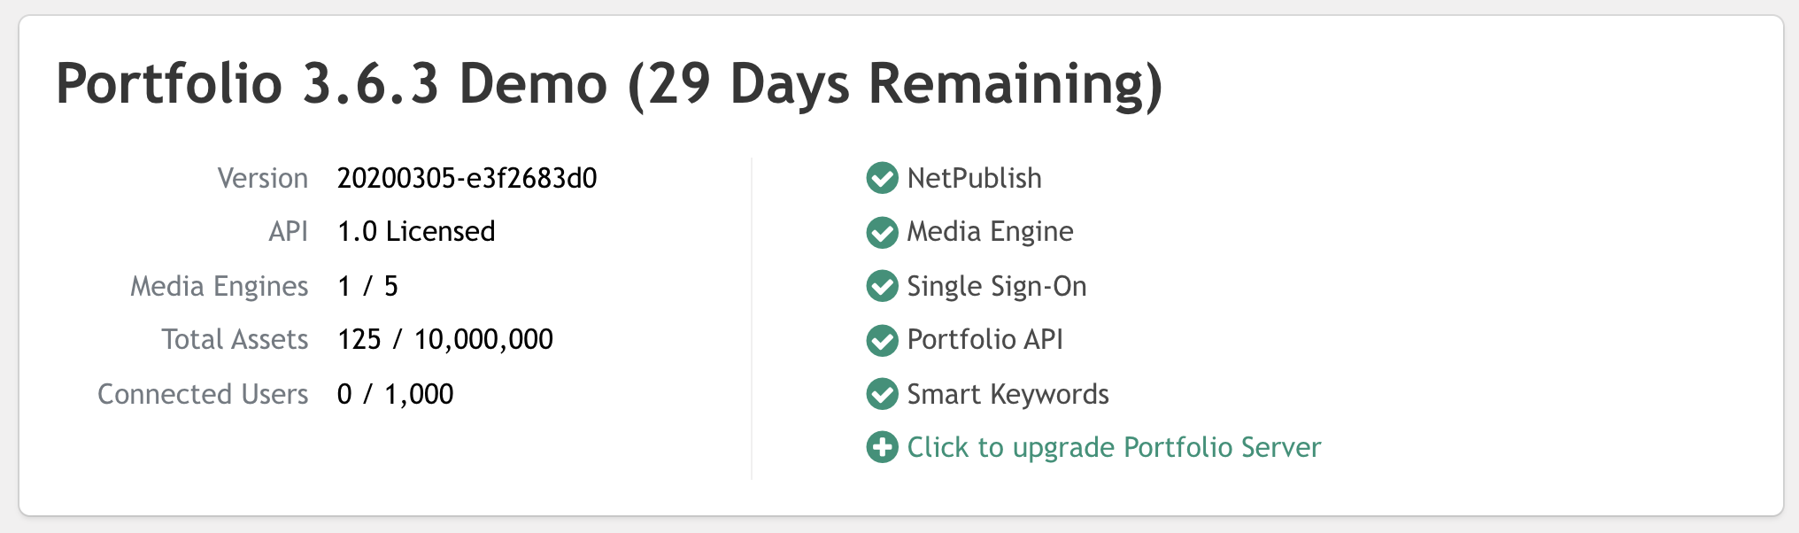Click the checkmark icon next to Single Sign-On

pyautogui.click(x=882, y=286)
